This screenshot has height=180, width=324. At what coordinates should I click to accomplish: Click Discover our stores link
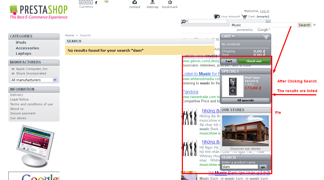[245, 149]
